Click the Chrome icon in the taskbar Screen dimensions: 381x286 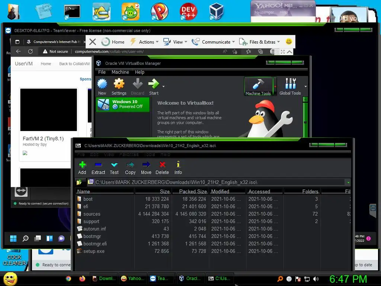point(68,279)
